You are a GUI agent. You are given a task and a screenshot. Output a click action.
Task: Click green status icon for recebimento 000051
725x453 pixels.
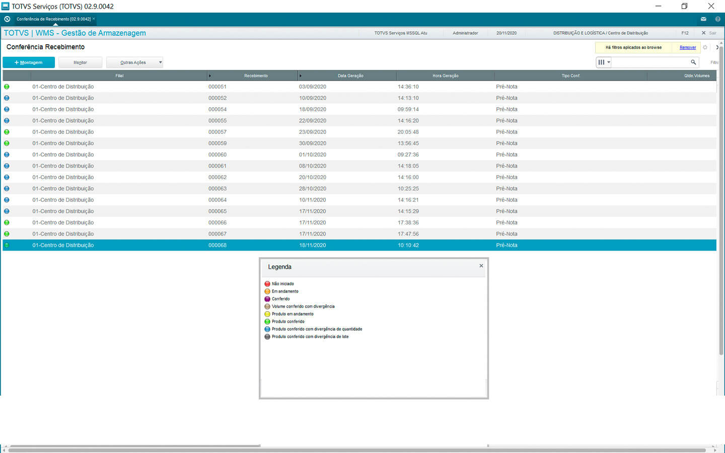click(7, 87)
